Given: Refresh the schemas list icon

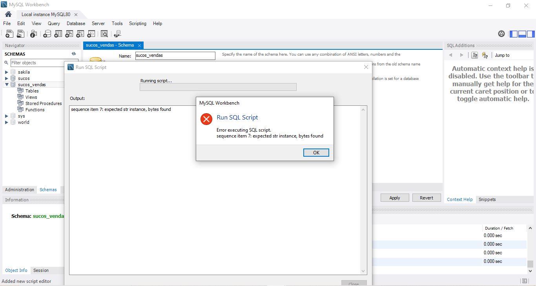Looking at the screenshot, I should coord(74,54).
